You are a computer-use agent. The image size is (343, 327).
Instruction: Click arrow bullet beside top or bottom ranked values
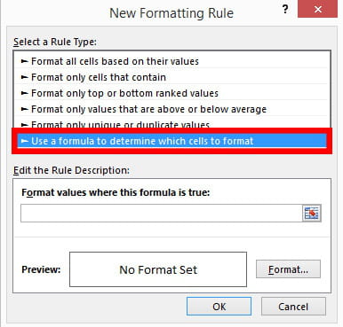[25, 93]
